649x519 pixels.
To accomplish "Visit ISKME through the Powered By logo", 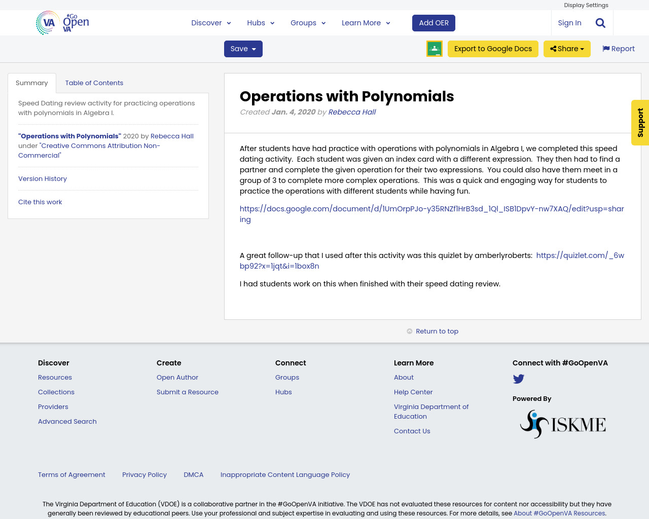I will pyautogui.click(x=562, y=423).
